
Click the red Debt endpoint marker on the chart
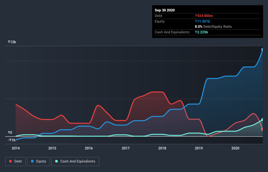point(262,129)
